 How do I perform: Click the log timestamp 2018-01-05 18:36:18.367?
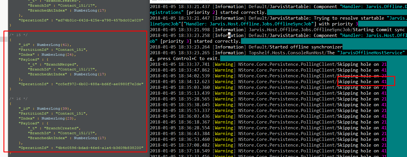pos(181,122)
